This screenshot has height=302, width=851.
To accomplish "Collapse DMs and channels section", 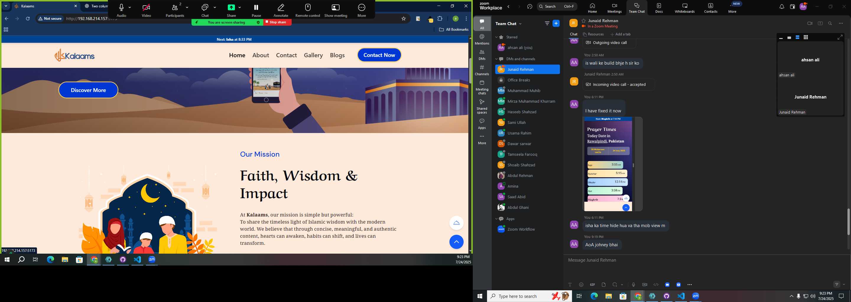I will point(496,59).
